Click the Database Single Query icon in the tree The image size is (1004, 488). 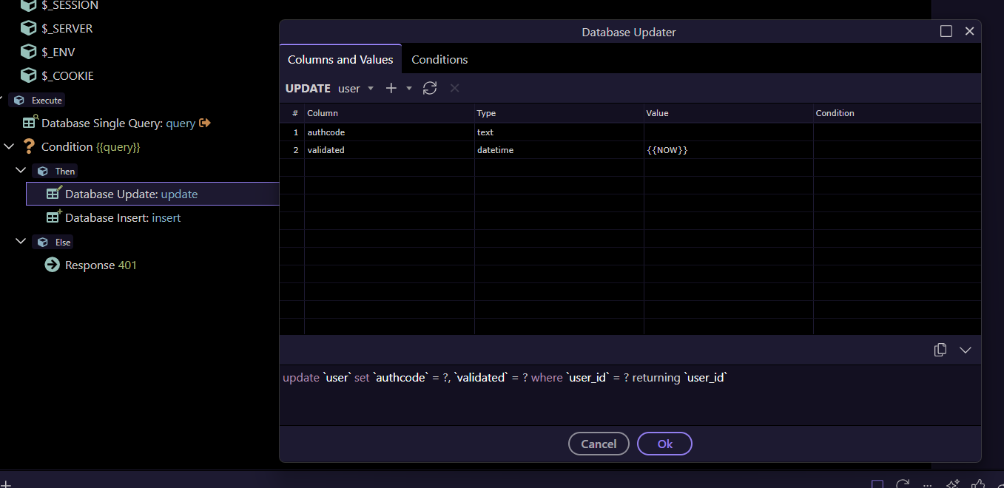pos(30,122)
